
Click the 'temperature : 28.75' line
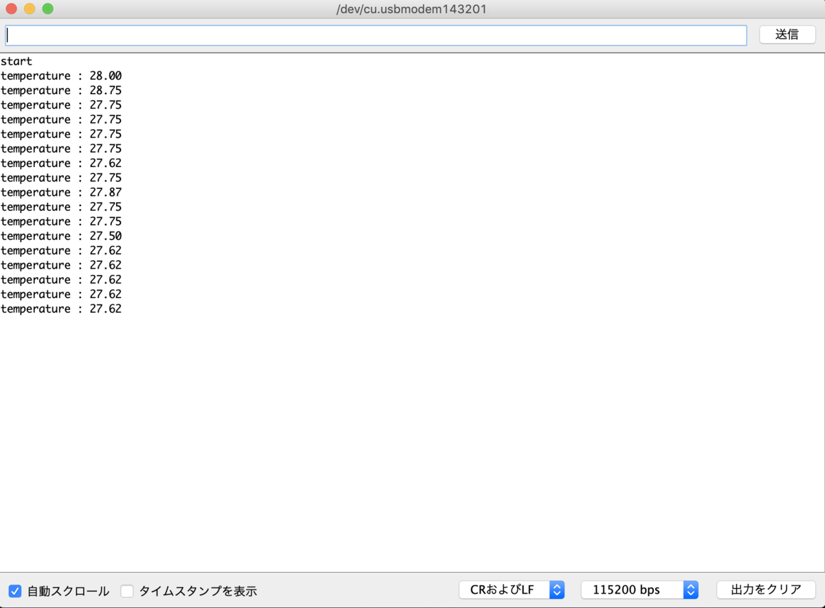[61, 90]
